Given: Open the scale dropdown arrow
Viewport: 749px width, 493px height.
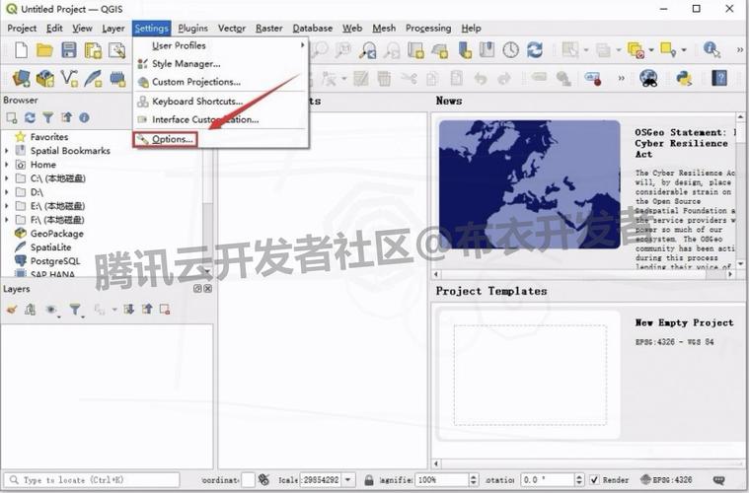Looking at the screenshot, I should (348, 479).
